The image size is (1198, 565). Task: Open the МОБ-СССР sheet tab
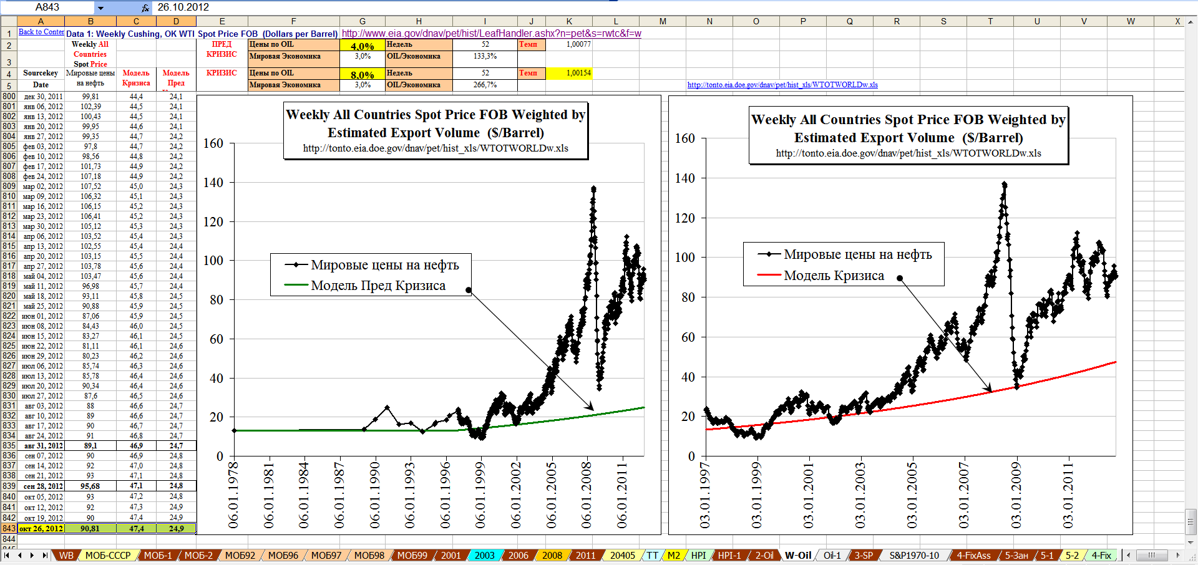[108, 555]
